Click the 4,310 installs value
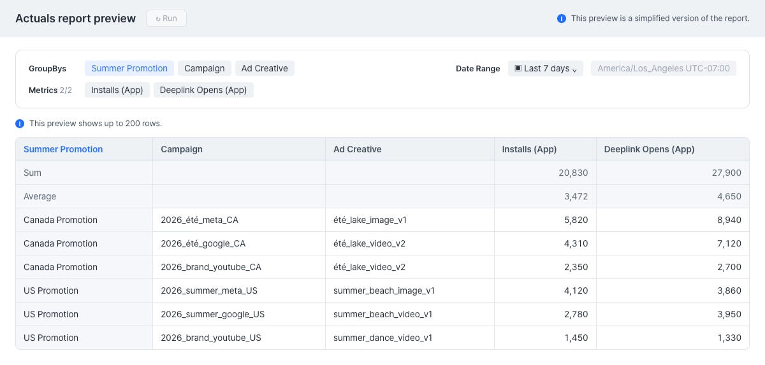Viewport: 765px width, 365px height. [x=576, y=243]
